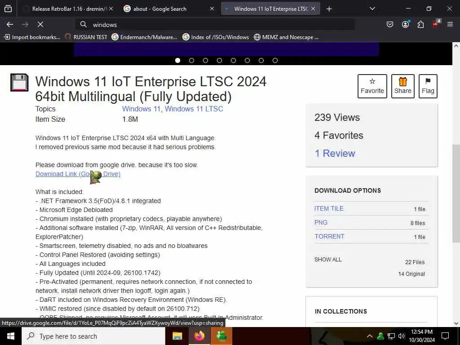Select second carousel dot indicator
This screenshot has height=345, width=460.
click(191, 61)
